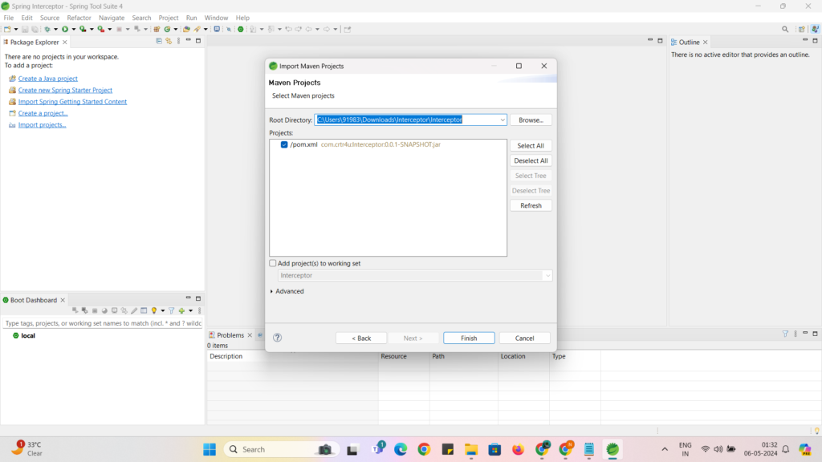Image resolution: width=822 pixels, height=462 pixels.
Task: Open Microsoft Teams from taskbar
Action: (x=378, y=449)
